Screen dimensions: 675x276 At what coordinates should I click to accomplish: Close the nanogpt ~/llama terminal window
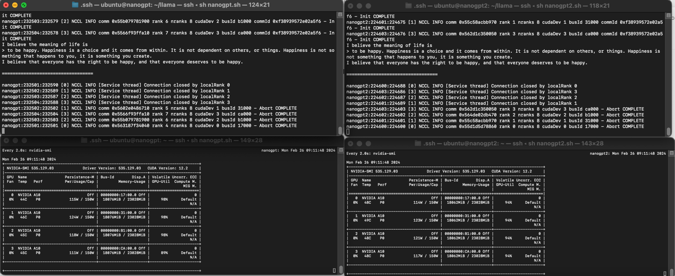click(6, 5)
